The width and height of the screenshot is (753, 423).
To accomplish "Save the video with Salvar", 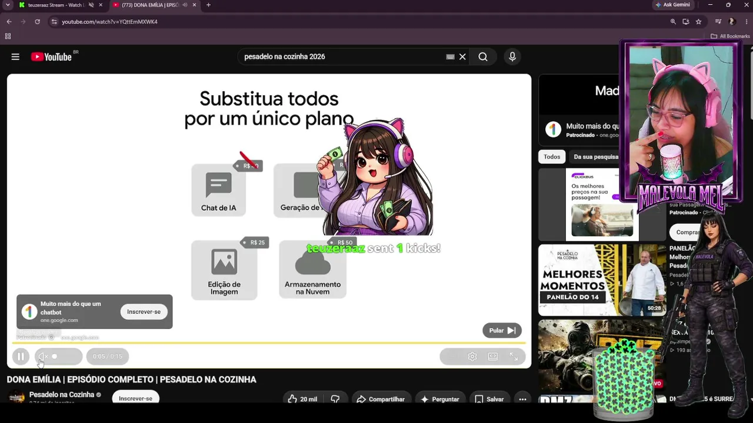I will click(489, 399).
